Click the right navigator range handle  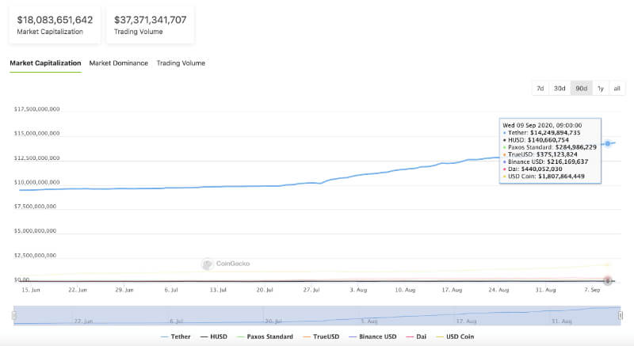point(621,315)
